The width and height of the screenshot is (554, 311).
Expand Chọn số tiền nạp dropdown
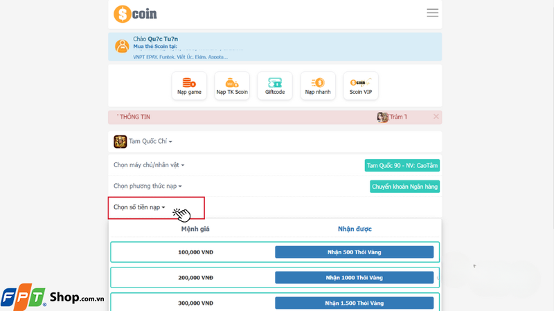pos(139,207)
